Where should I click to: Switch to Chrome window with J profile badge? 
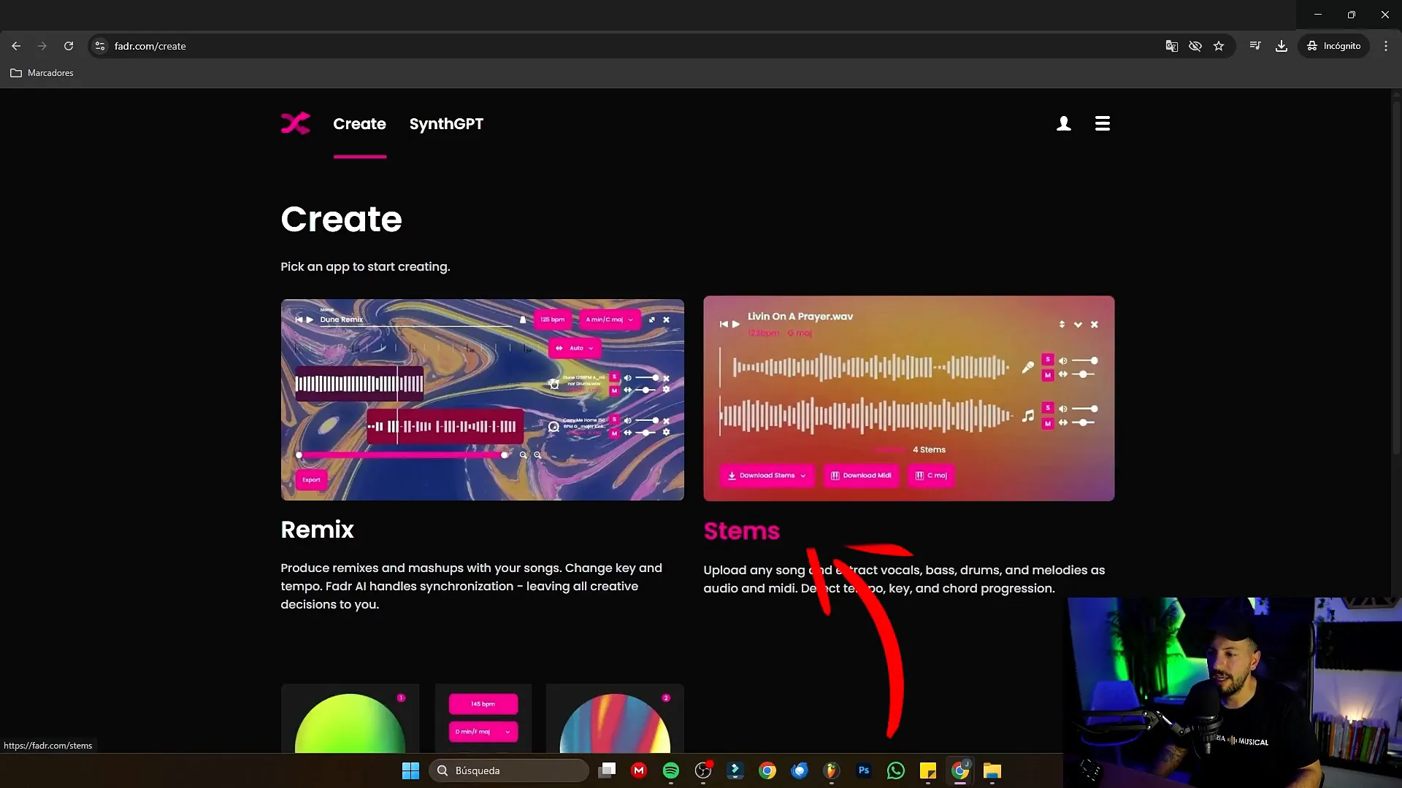(x=960, y=770)
